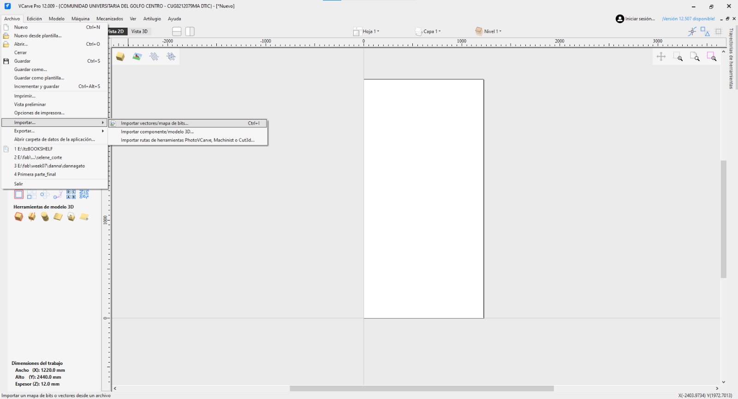The image size is (738, 399).
Task: Open the Edición menu
Action: pos(34,19)
